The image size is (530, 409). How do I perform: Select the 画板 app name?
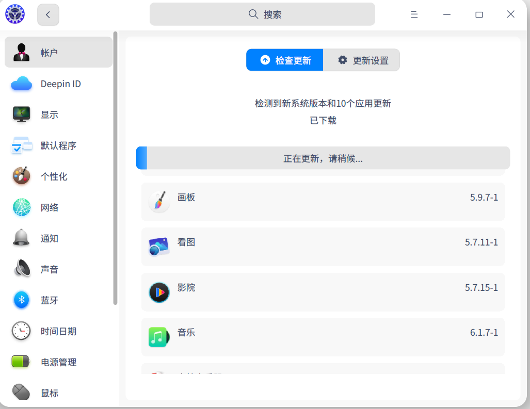coord(186,197)
